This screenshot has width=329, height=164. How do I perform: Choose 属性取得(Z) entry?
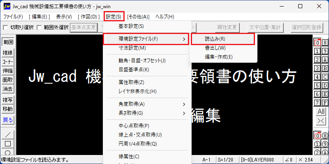pyautogui.click(x=147, y=82)
